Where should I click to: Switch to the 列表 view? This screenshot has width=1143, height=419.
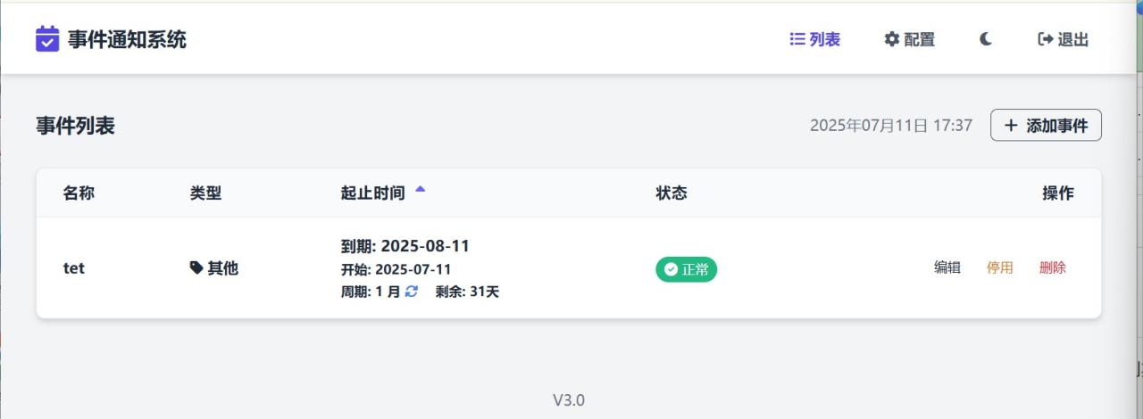(815, 39)
